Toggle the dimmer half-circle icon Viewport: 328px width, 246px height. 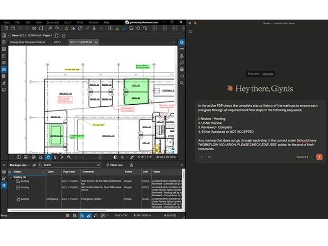(115, 157)
